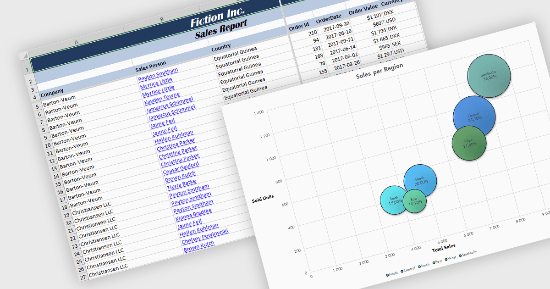The height and width of the screenshot is (289, 550).
Task: Select the currency cell SEK
Action: click(x=396, y=44)
